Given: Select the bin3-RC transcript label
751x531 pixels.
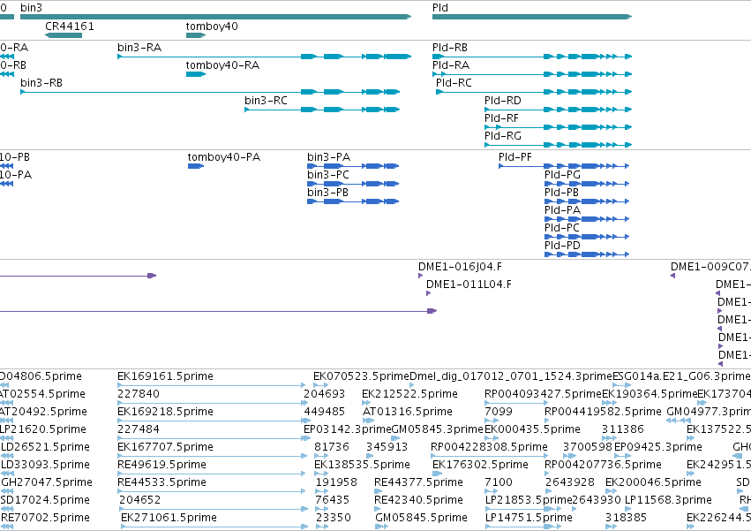Looking at the screenshot, I should pyautogui.click(x=266, y=101).
